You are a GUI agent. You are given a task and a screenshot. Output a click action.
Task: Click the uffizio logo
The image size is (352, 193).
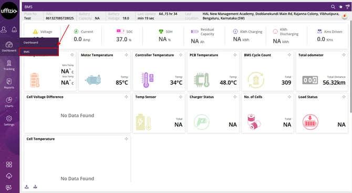coord(9,11)
